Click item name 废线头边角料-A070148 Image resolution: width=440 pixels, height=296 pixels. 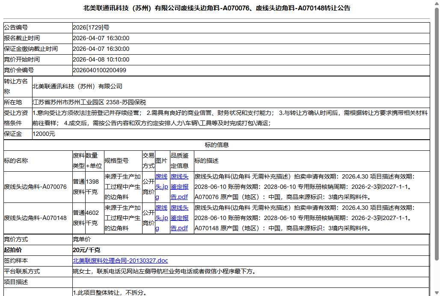(x=36, y=218)
